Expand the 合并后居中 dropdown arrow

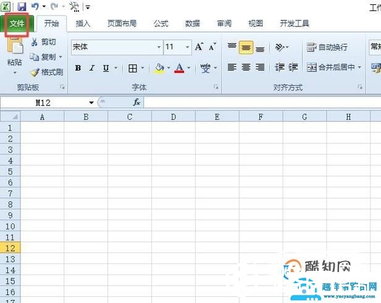359,67
